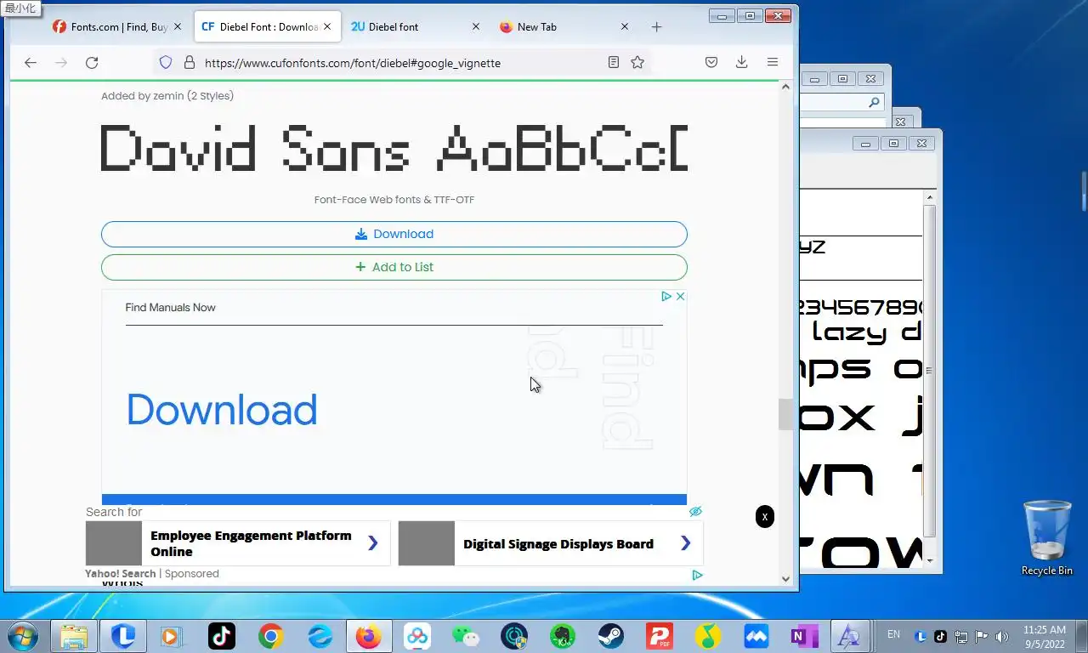Dismiss bottom ad with black x button
Image resolution: width=1088 pixels, height=653 pixels.
(765, 516)
